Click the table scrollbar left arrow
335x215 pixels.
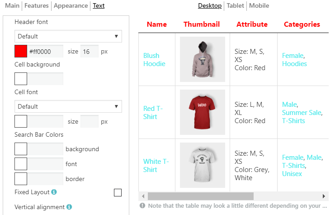[143, 196]
